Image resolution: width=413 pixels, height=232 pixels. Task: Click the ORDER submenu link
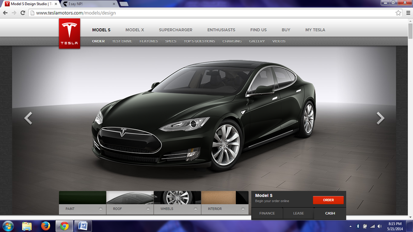(x=98, y=41)
